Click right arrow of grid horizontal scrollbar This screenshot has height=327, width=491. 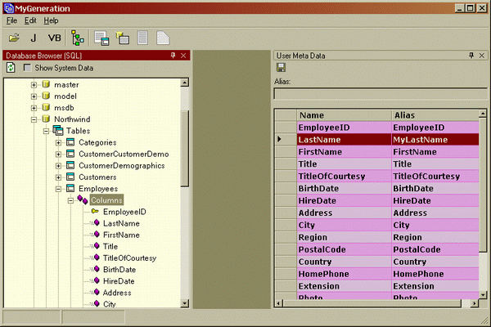475,303
